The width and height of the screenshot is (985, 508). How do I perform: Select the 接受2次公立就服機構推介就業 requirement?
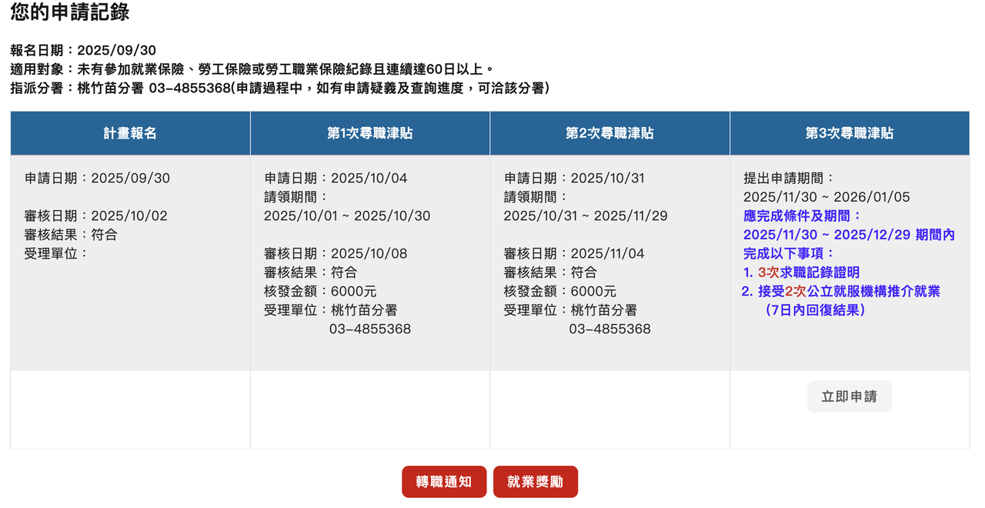pyautogui.click(x=841, y=291)
